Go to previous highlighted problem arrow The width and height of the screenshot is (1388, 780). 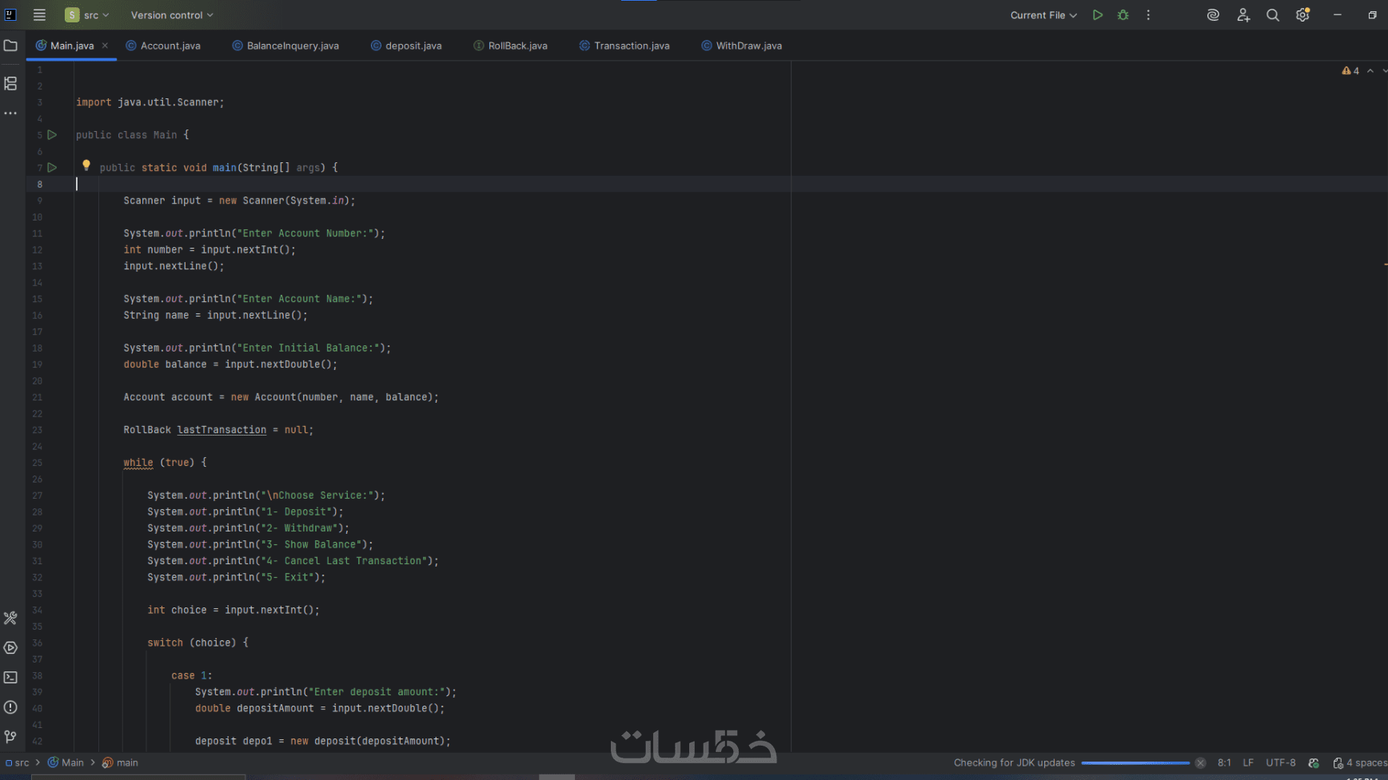(x=1370, y=71)
